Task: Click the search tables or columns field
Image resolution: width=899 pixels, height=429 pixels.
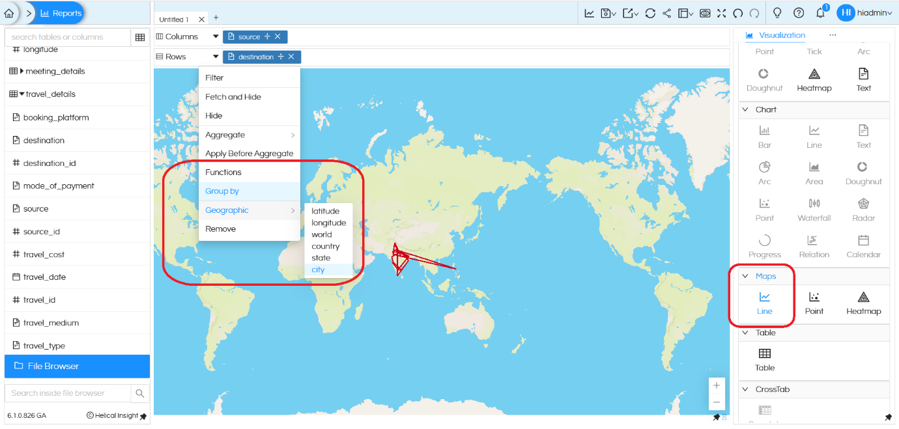Action: click(x=65, y=37)
